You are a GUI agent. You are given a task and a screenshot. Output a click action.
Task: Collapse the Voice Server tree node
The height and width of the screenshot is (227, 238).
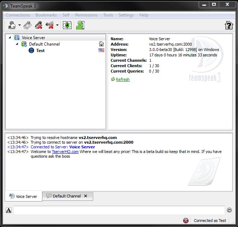[x=10, y=37]
